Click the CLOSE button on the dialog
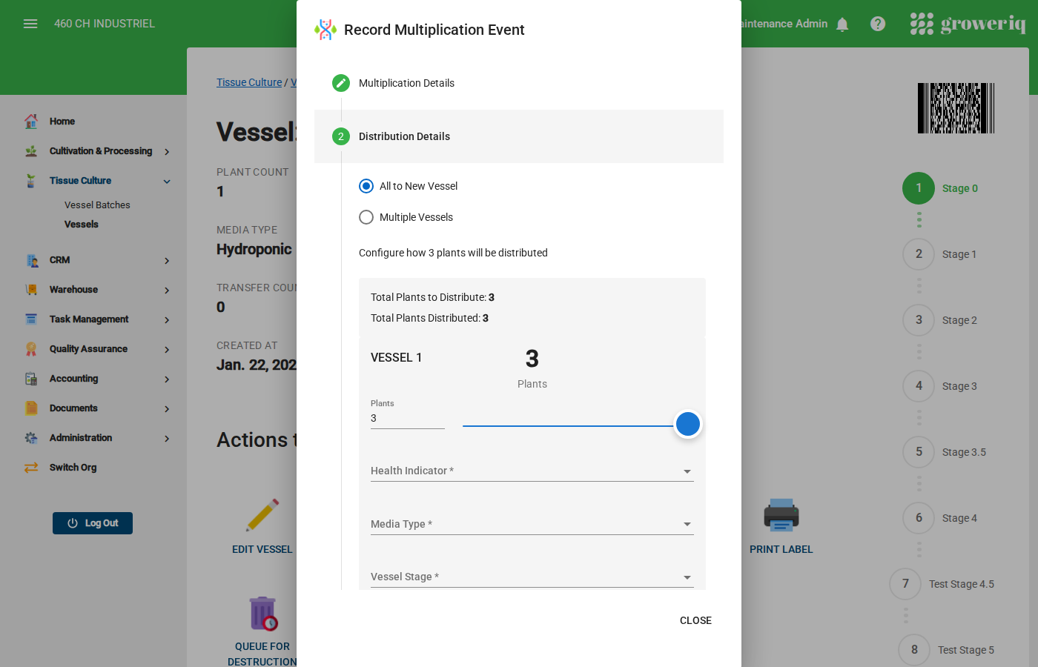This screenshot has width=1038, height=667. click(695, 620)
